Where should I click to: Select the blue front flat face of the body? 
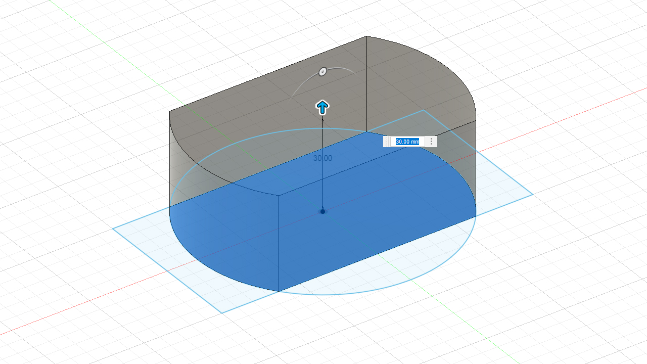pyautogui.click(x=374, y=238)
